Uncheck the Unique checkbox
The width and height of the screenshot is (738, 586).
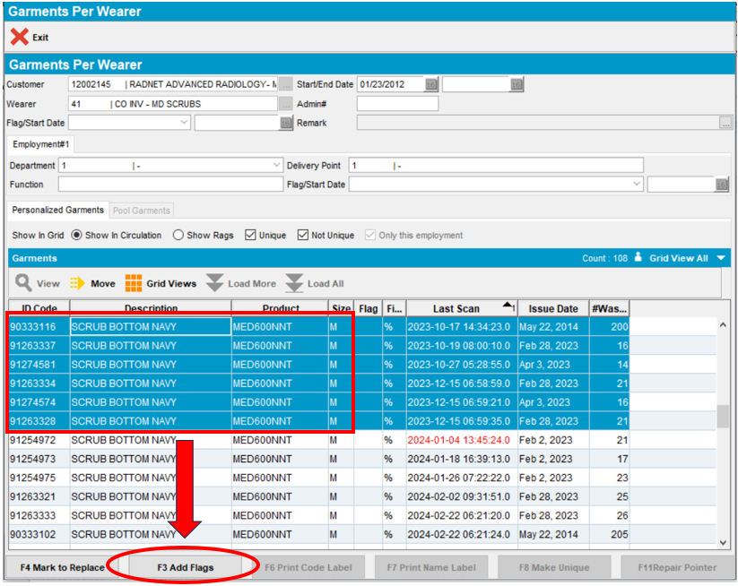250,236
